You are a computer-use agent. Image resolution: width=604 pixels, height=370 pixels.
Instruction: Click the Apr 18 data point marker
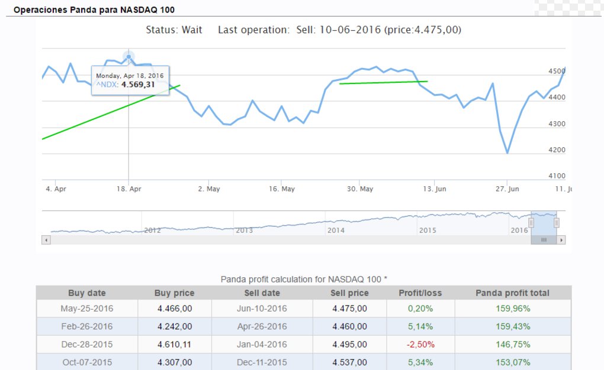pos(128,57)
